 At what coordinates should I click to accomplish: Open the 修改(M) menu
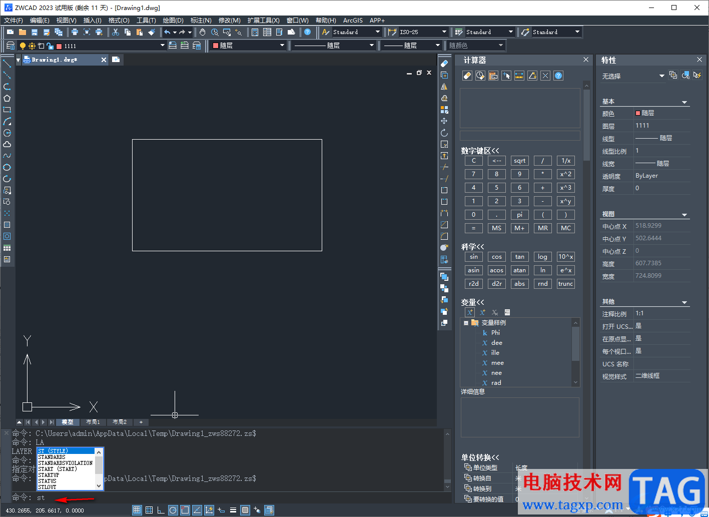tap(230, 21)
